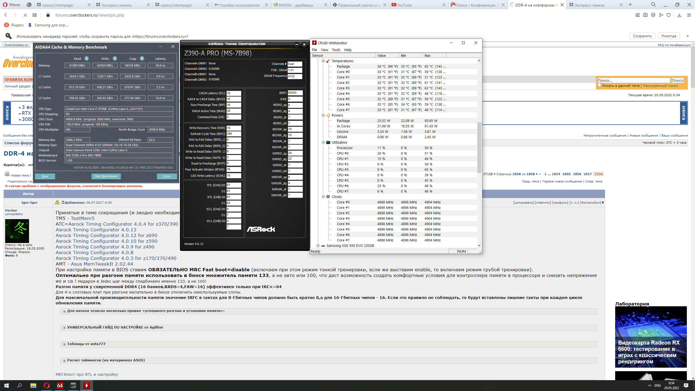
Task: Open Asrock Timing Configurator 4.0.8 link
Action: coord(94,253)
